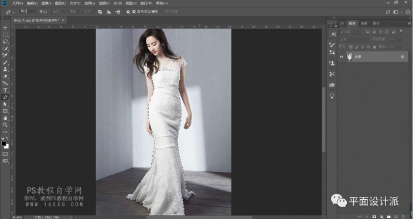Toggle the lock all icon in Layers panel
Image resolution: width=413 pixels, height=219 pixels.
(x=374, y=47)
